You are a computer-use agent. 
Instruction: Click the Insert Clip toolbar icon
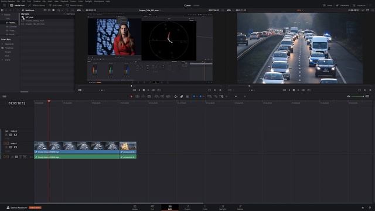tap(156, 96)
